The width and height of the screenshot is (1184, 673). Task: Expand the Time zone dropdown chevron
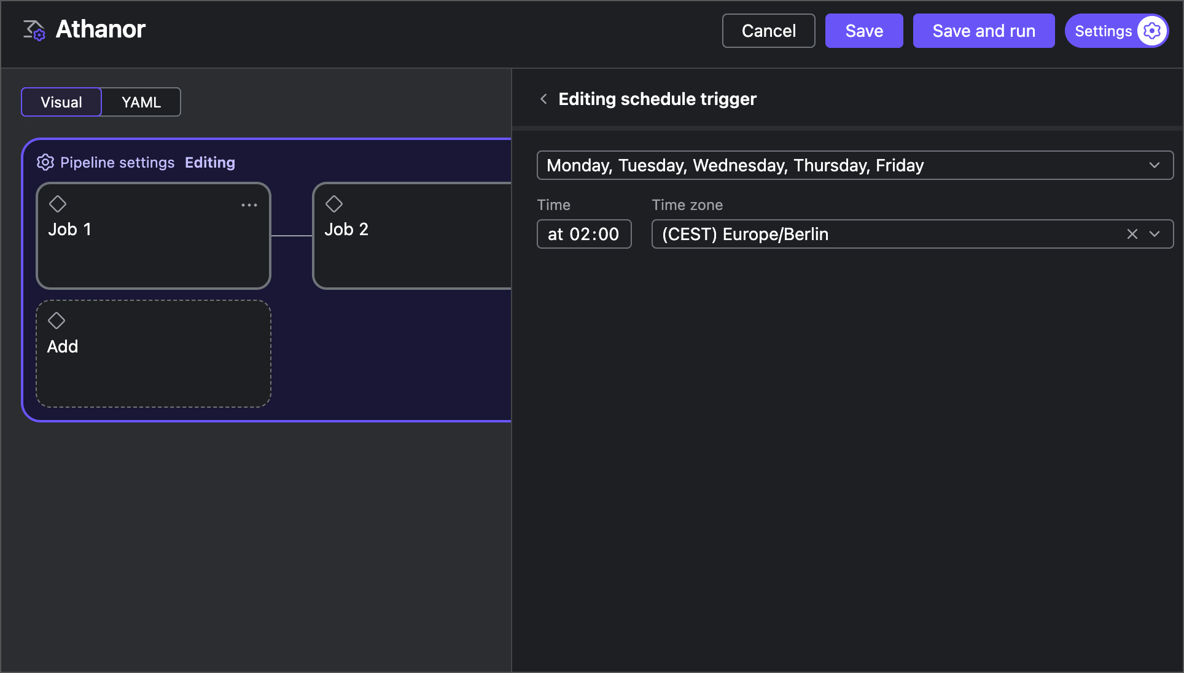[x=1155, y=234]
